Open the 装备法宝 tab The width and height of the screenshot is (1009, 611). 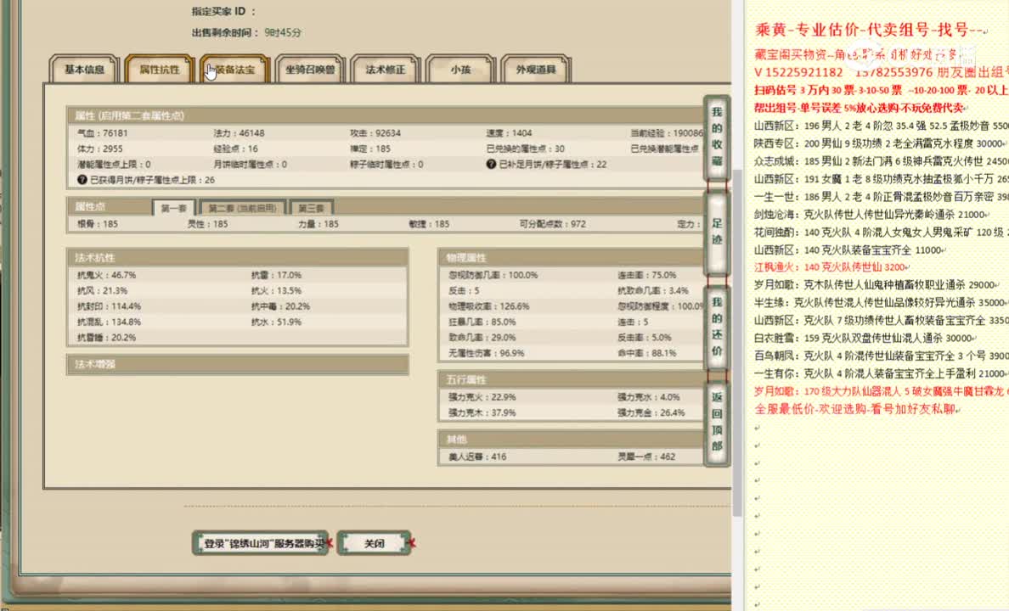(234, 70)
